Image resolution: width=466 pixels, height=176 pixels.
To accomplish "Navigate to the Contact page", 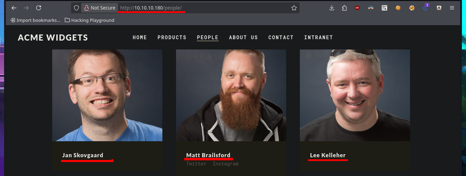I will pyautogui.click(x=281, y=38).
